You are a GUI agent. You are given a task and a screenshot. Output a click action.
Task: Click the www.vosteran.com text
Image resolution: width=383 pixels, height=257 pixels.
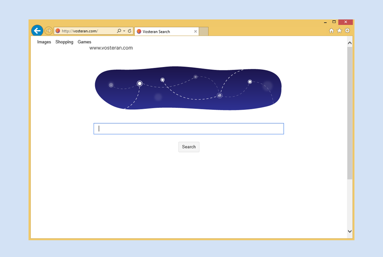111,48
